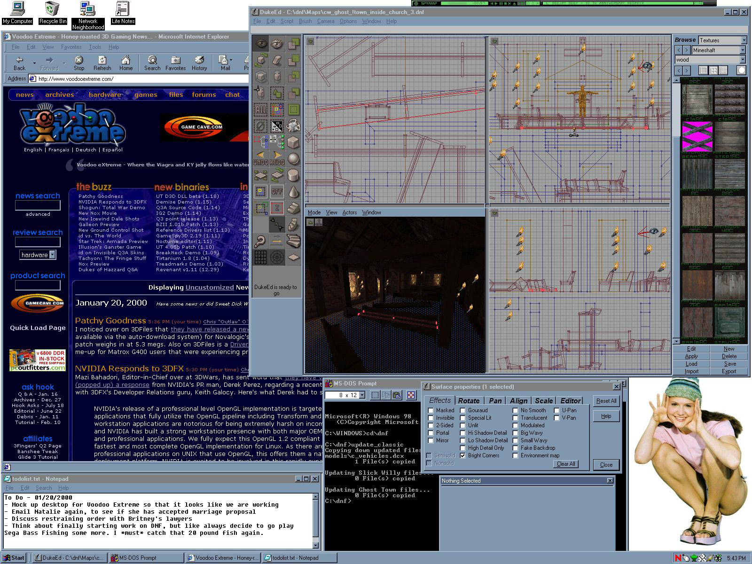Click the red Z icon in DukeEd toolbox
This screenshot has height=564, width=752.
[x=277, y=208]
